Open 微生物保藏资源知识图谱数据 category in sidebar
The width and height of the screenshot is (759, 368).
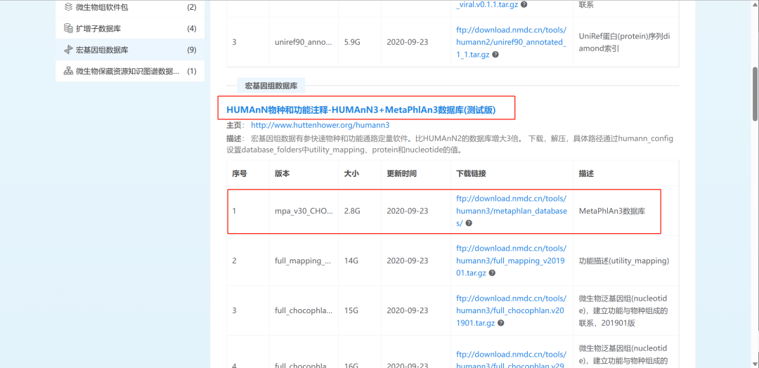pyautogui.click(x=130, y=71)
